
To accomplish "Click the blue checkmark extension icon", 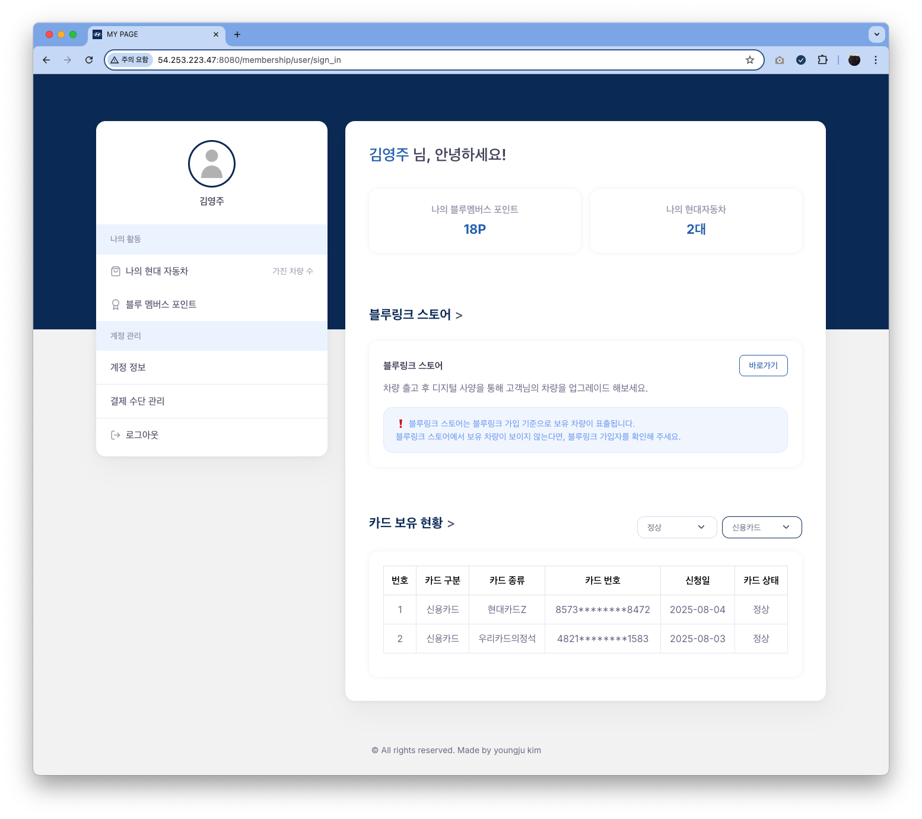I will click(x=801, y=60).
